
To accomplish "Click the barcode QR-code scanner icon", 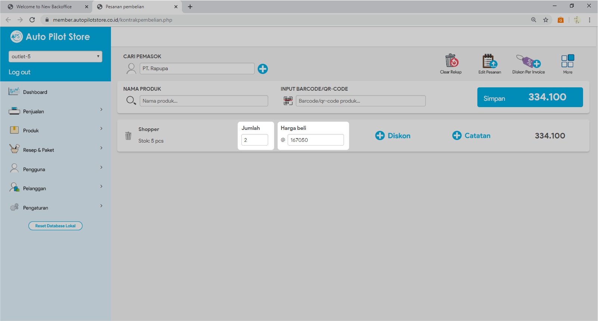I will [288, 101].
